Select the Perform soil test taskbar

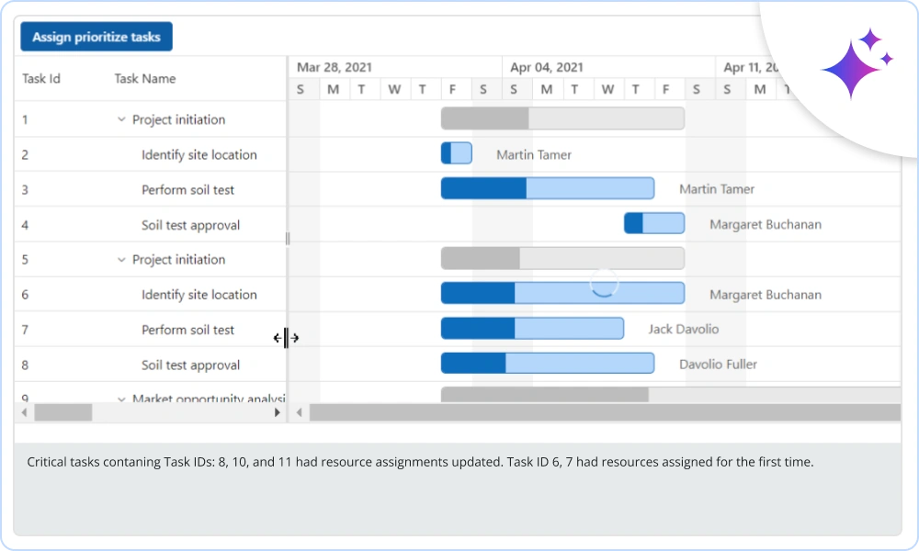548,188
